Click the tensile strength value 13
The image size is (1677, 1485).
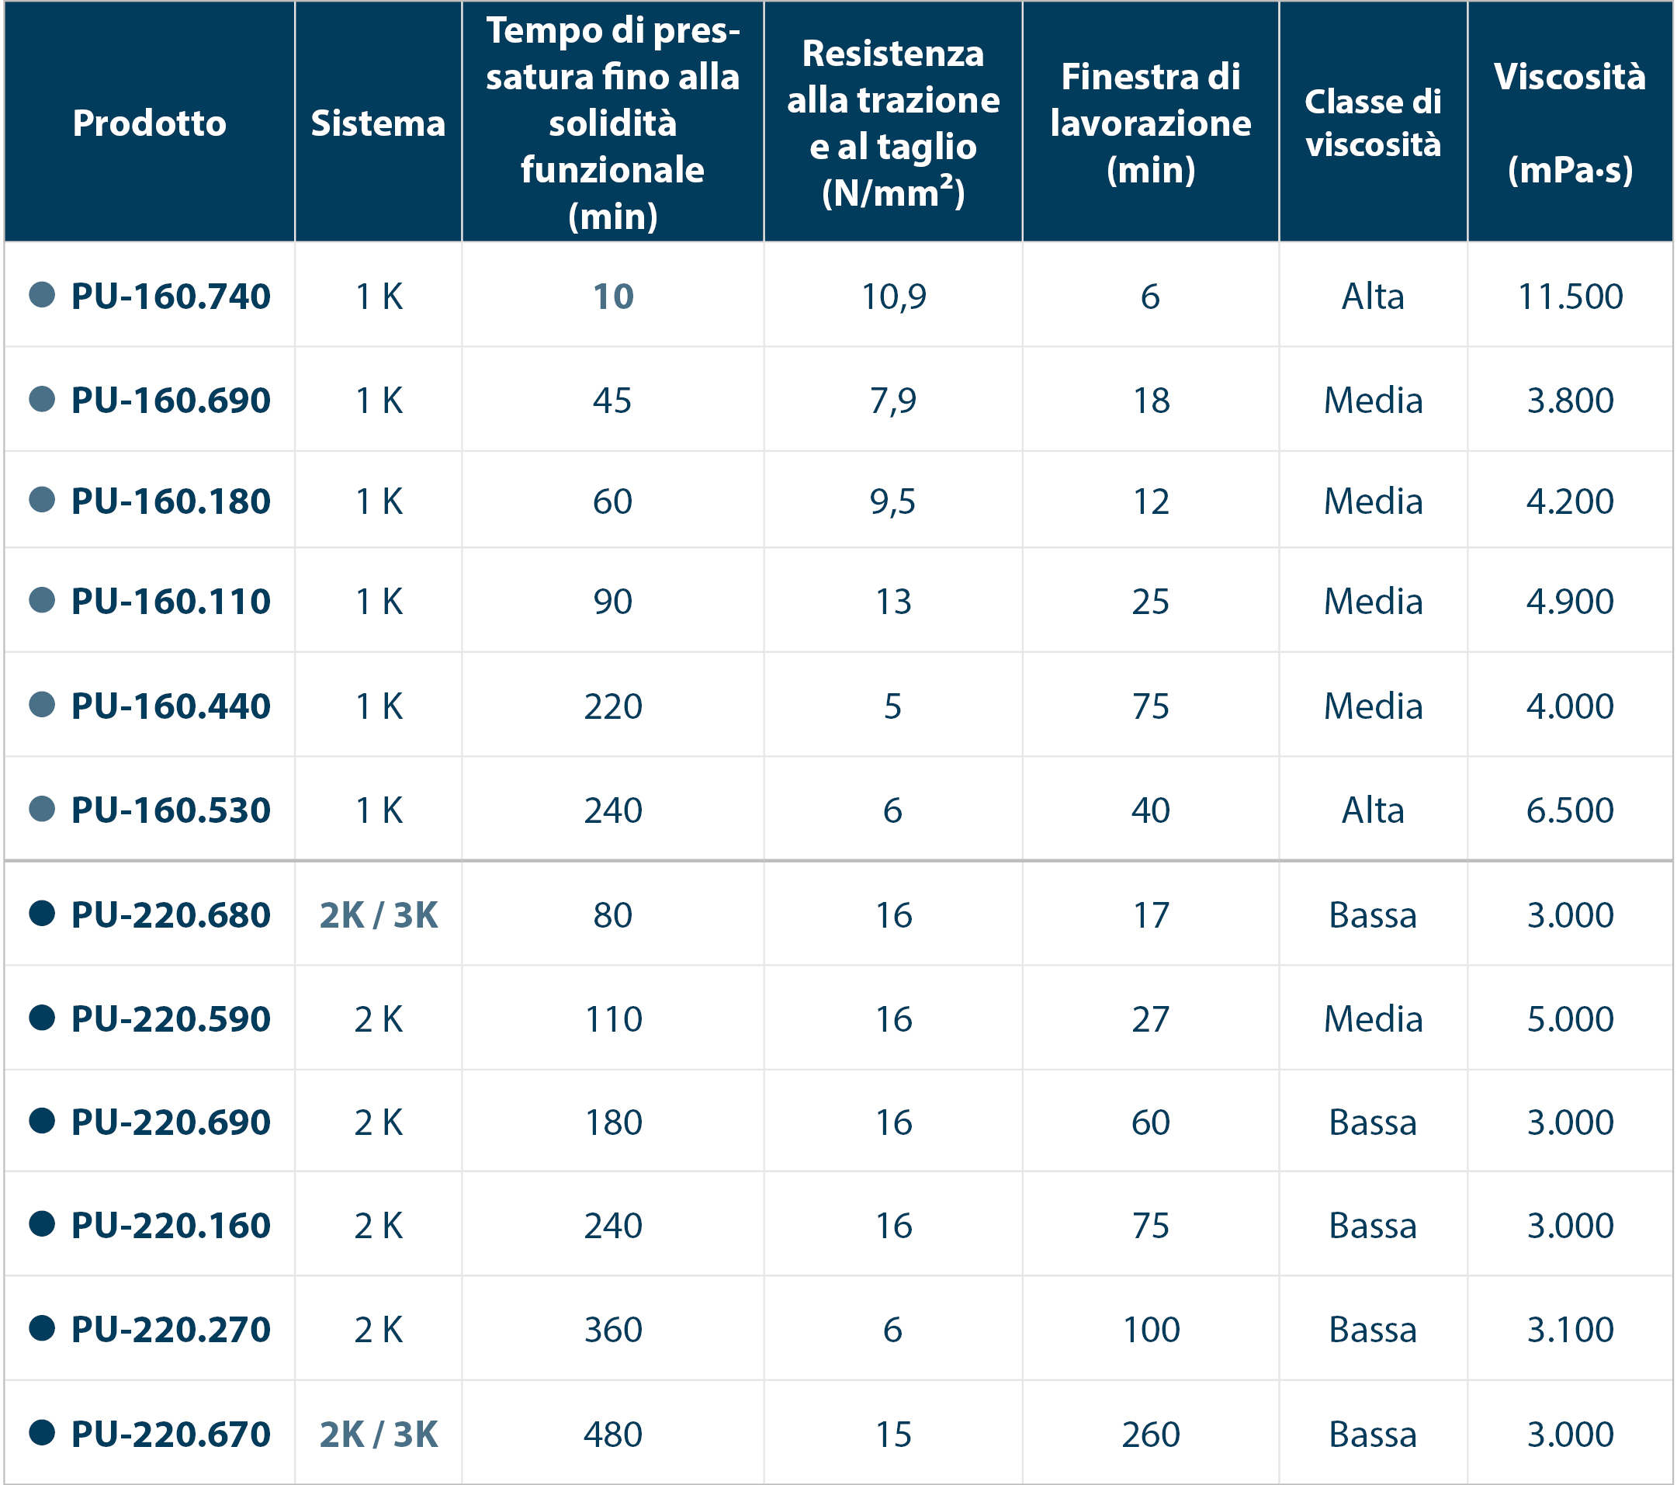893,602
